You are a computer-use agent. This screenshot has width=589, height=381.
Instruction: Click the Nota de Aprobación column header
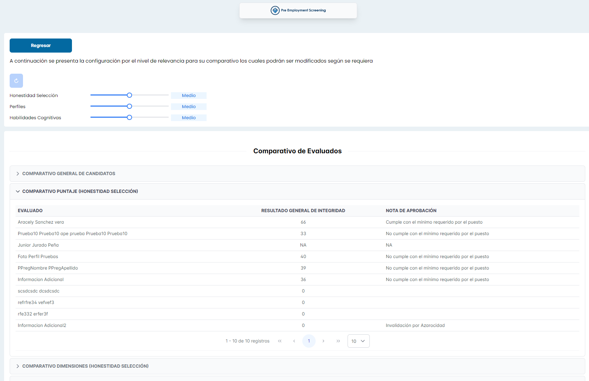411,211
